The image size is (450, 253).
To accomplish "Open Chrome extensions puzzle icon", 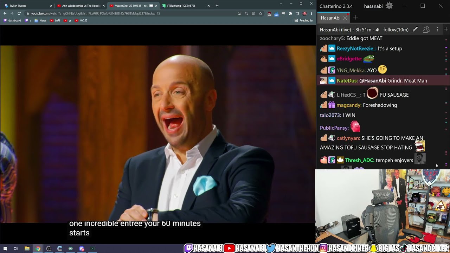I will point(290,13).
